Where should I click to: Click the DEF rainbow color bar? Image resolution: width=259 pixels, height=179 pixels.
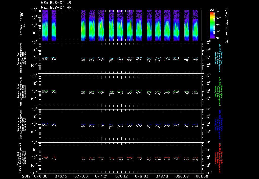coord(212,25)
